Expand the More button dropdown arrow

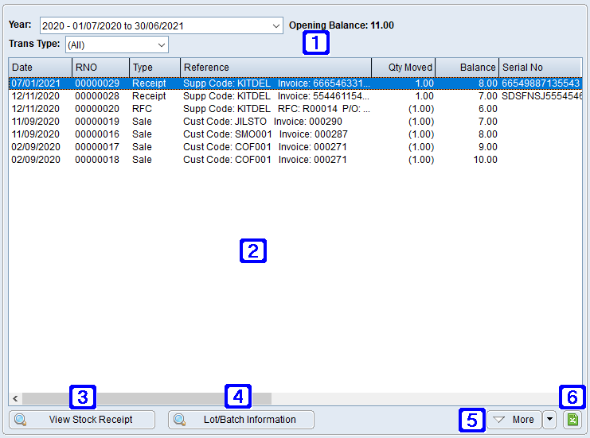point(549,420)
